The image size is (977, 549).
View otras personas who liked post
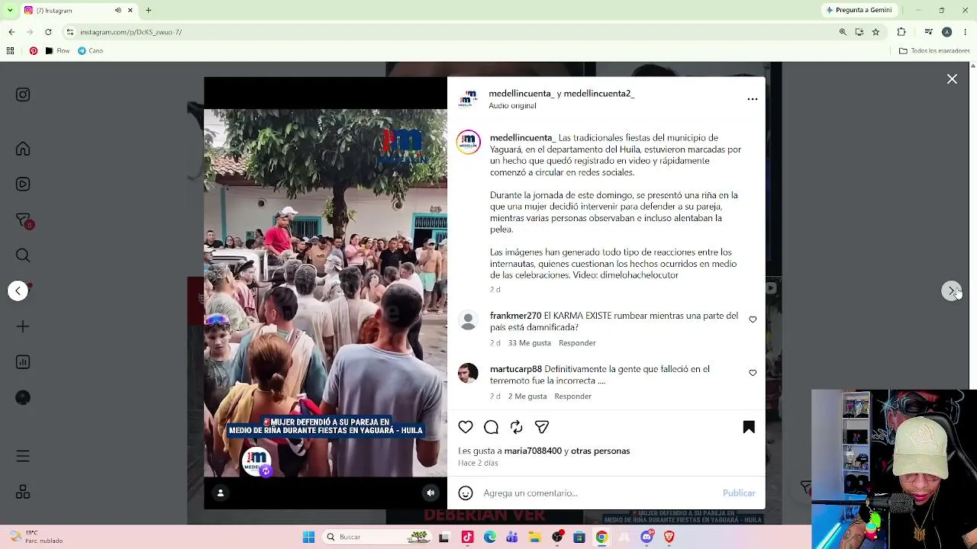[x=600, y=451]
